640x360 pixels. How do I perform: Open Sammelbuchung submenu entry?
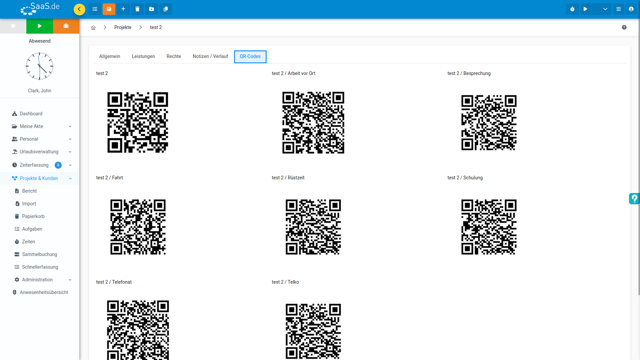pos(40,254)
